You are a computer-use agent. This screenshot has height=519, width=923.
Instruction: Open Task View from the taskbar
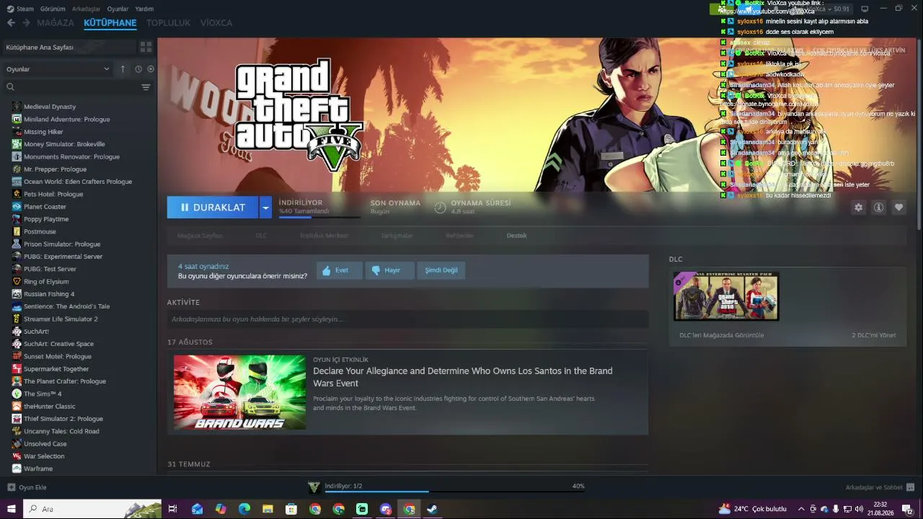(x=173, y=509)
